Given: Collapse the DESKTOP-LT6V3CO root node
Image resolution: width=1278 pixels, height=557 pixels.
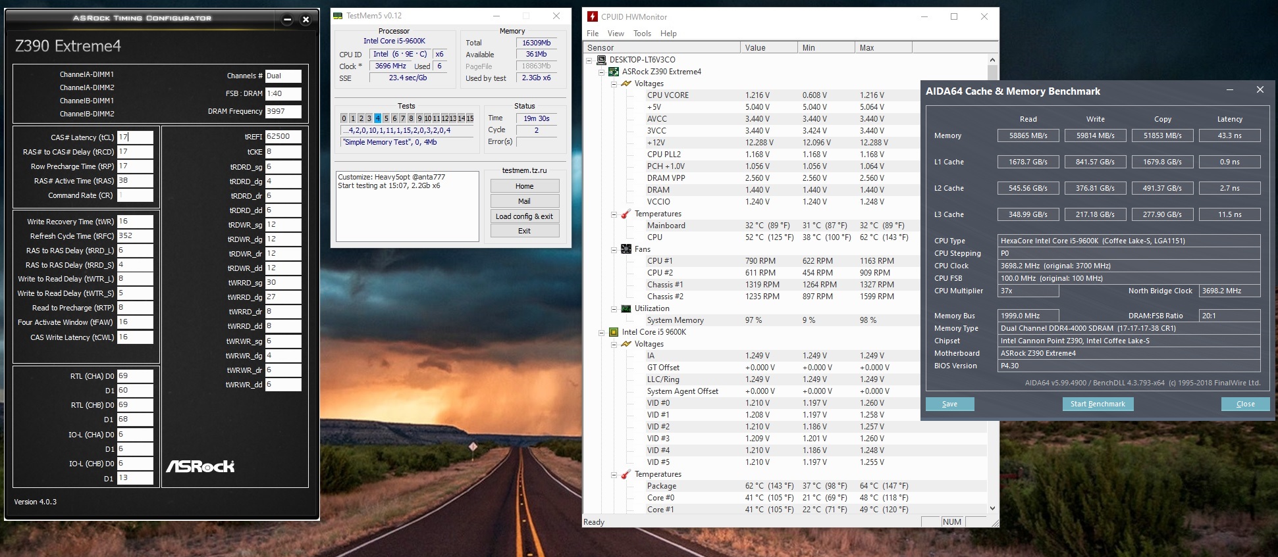Looking at the screenshot, I should pyautogui.click(x=589, y=60).
